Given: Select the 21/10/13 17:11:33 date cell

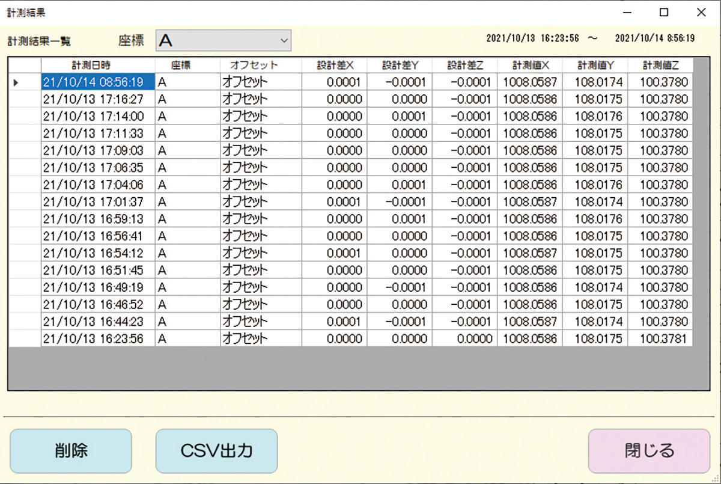Looking at the screenshot, I should tap(98, 133).
